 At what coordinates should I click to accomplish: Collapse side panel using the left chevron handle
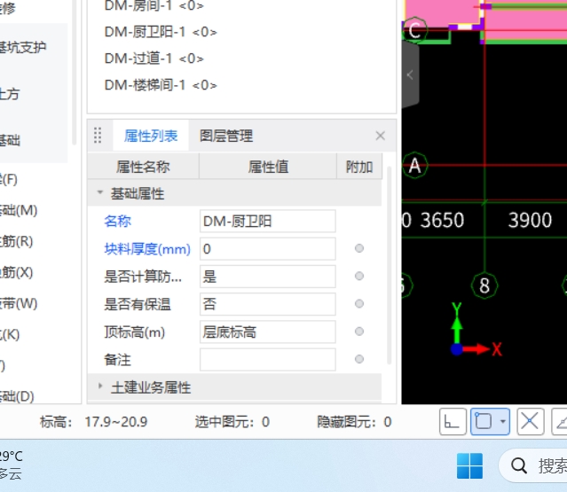coord(410,75)
